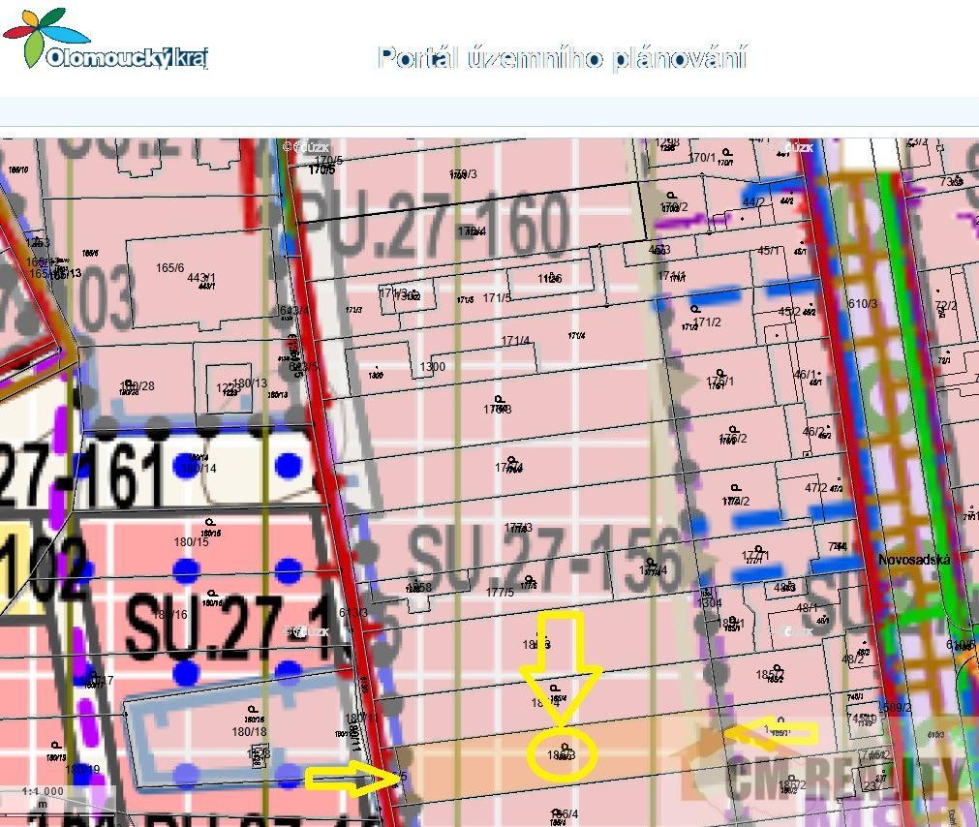Pick parcel label 186/4
The image size is (979, 827).
pyautogui.click(x=564, y=813)
